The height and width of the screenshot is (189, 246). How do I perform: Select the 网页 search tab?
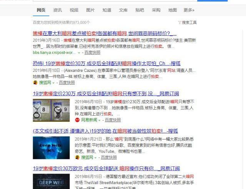click(x=41, y=10)
